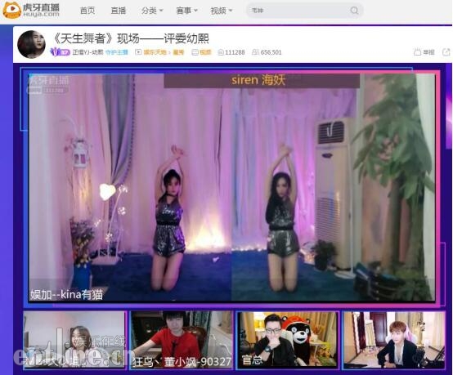The width and height of the screenshot is (453, 375).
Task: Open the streamer's round avatar picture
Action: click(x=32, y=44)
